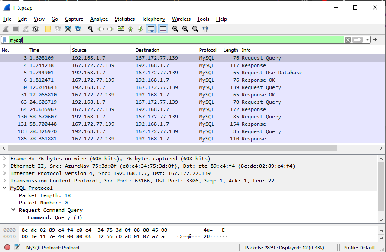Collapse the Request Command Query node
The image size is (386, 252).
tap(13, 210)
